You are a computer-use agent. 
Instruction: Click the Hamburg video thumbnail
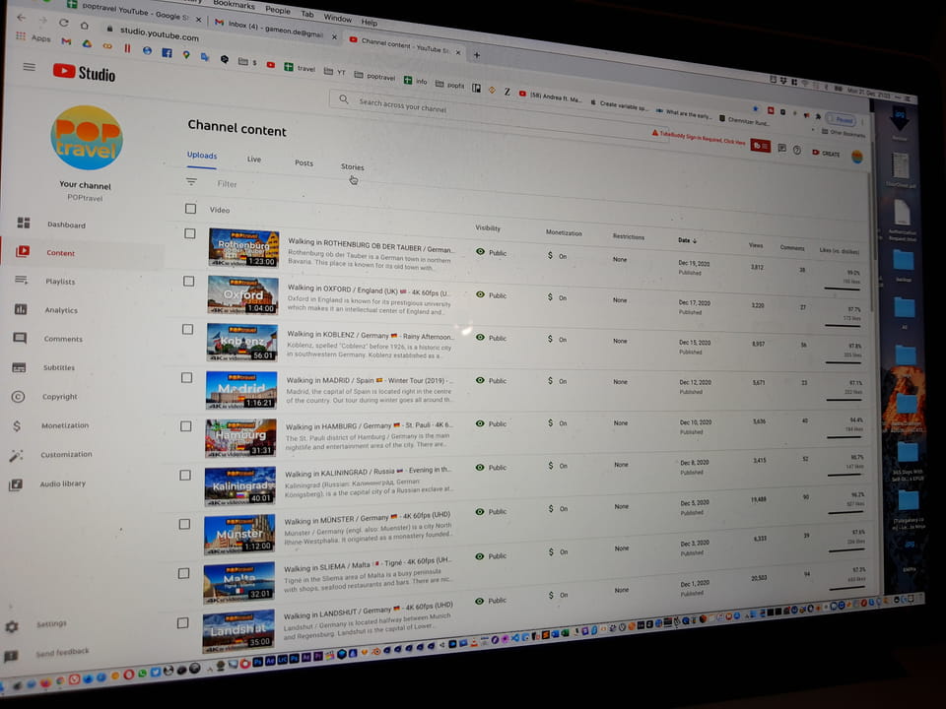pyautogui.click(x=240, y=438)
